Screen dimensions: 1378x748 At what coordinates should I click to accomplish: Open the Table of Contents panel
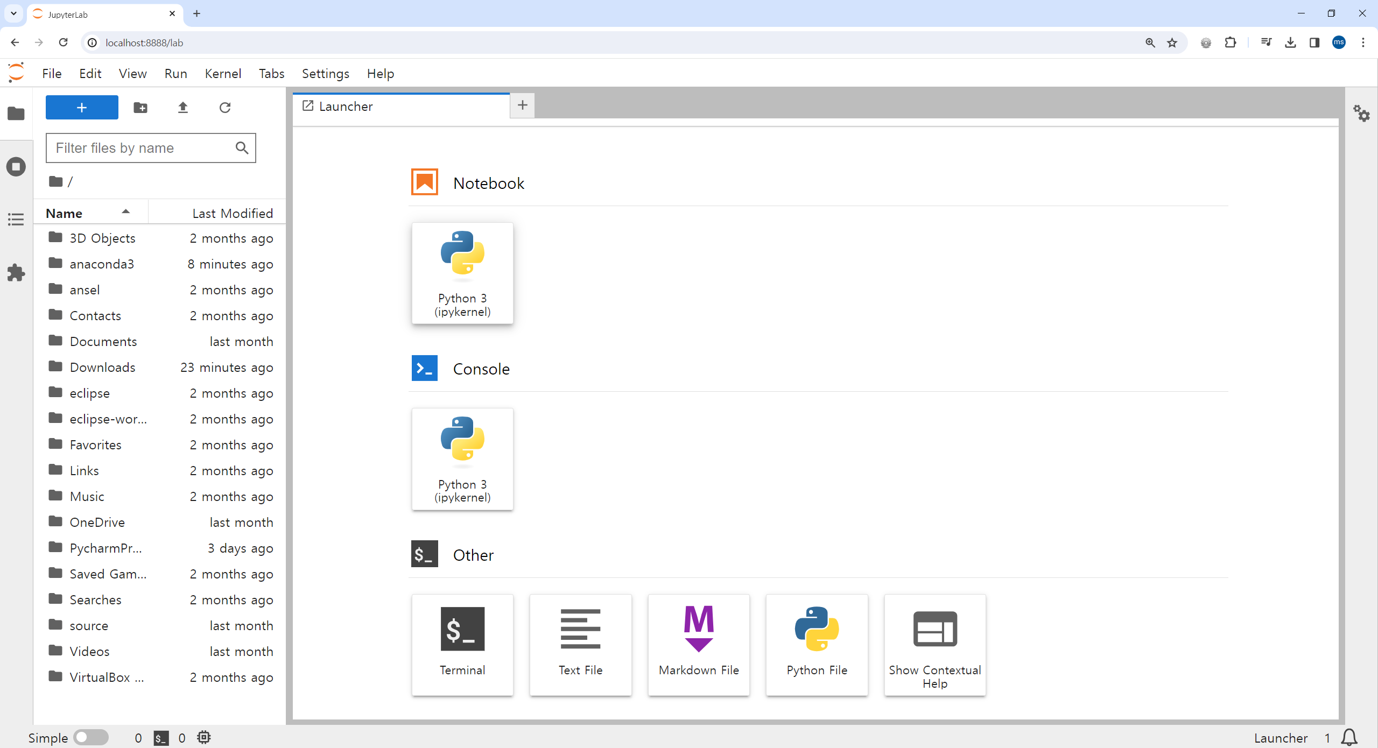pyautogui.click(x=16, y=220)
